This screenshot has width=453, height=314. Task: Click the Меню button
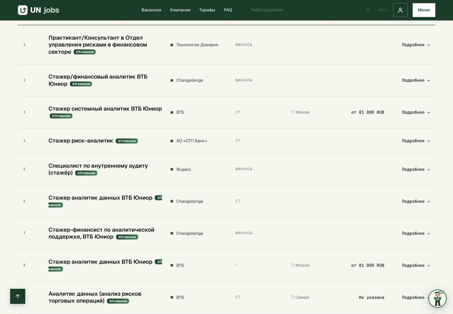pyautogui.click(x=424, y=10)
